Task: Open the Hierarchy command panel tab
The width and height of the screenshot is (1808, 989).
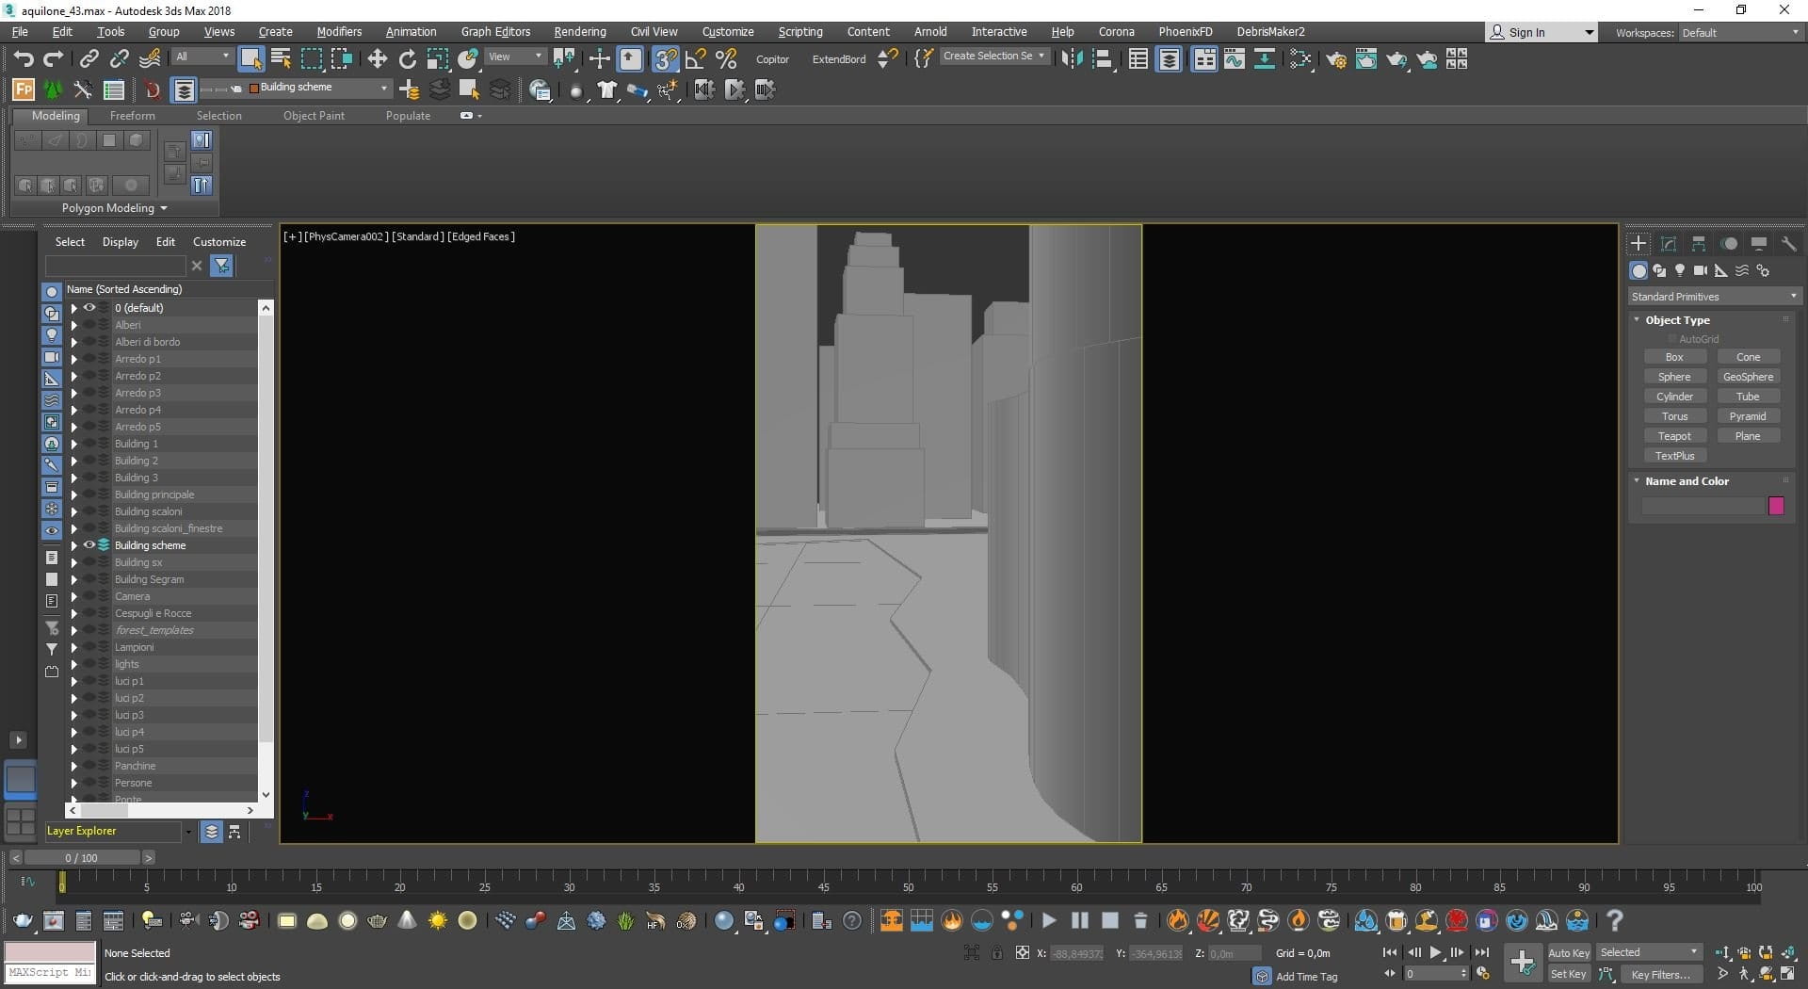Action: [1699, 243]
